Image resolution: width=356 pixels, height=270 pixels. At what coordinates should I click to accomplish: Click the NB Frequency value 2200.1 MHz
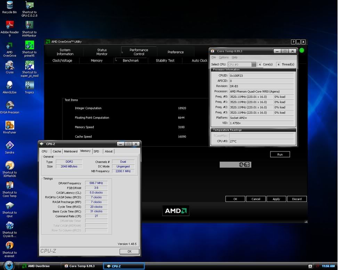[123, 171]
